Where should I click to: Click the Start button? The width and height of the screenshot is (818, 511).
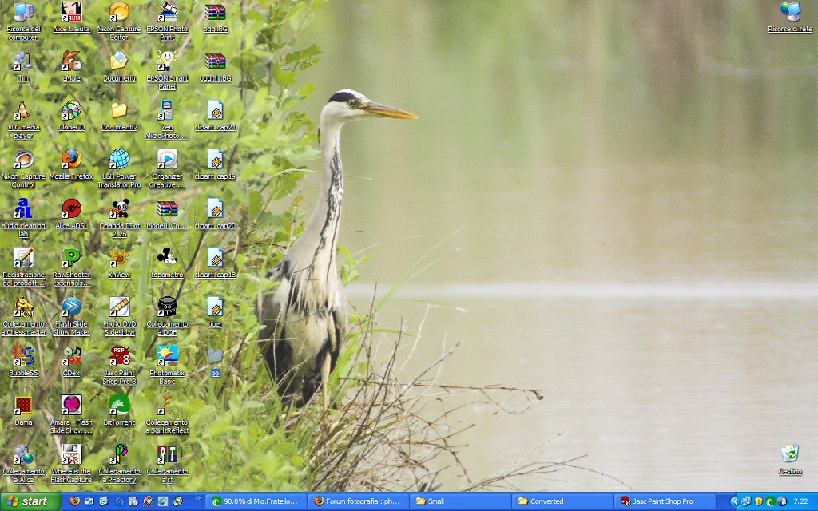click(30, 501)
